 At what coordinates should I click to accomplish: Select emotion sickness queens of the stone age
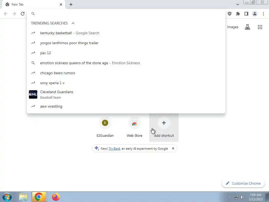(126, 63)
